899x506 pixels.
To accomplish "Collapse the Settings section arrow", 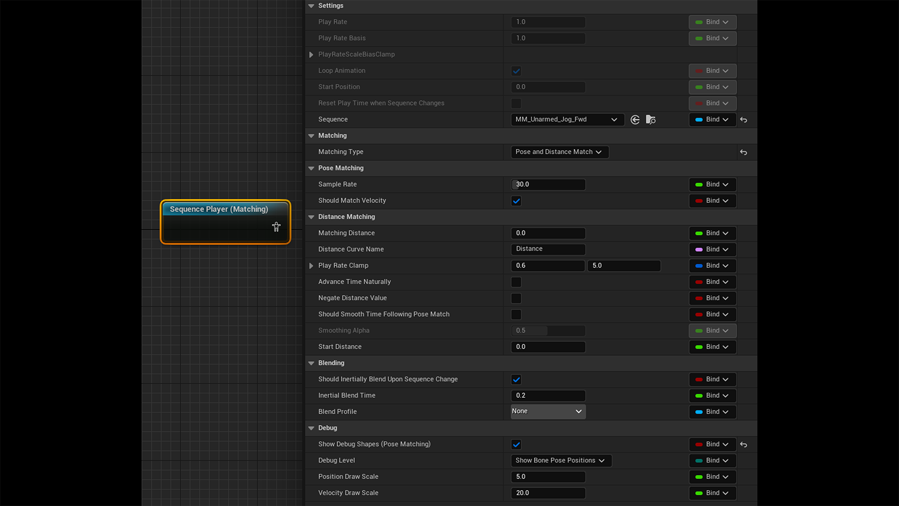I will [311, 6].
